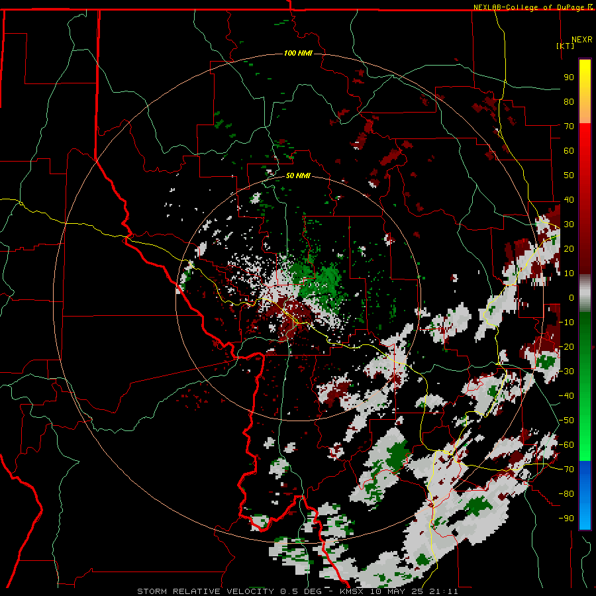This screenshot has width=596, height=596.
Task: Click the 0 value on the velocity scale
Action: coord(571,298)
